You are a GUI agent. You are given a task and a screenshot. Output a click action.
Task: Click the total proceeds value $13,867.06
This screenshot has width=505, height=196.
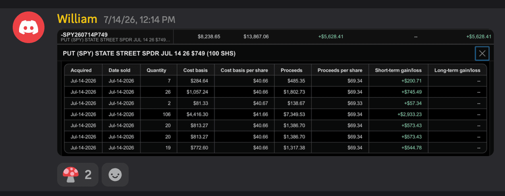click(x=256, y=36)
